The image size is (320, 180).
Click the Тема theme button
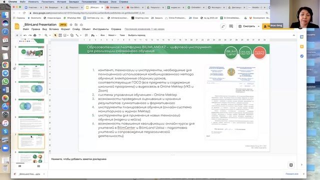(x=122, y=35)
